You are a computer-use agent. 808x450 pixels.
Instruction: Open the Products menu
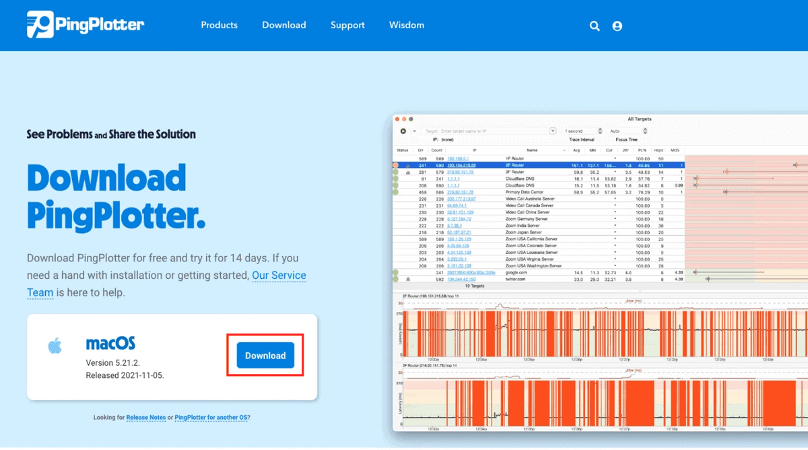(219, 25)
